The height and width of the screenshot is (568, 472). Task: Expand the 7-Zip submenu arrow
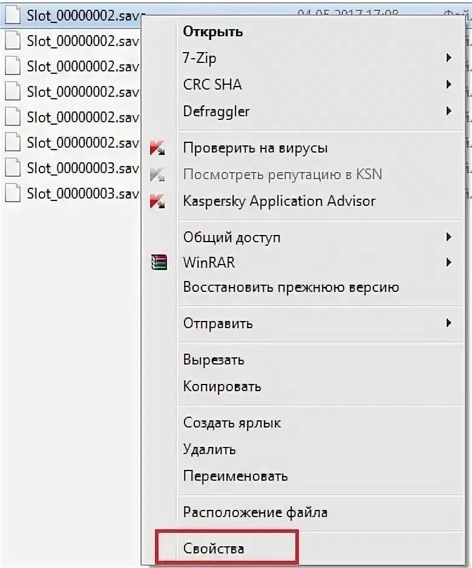point(448,58)
